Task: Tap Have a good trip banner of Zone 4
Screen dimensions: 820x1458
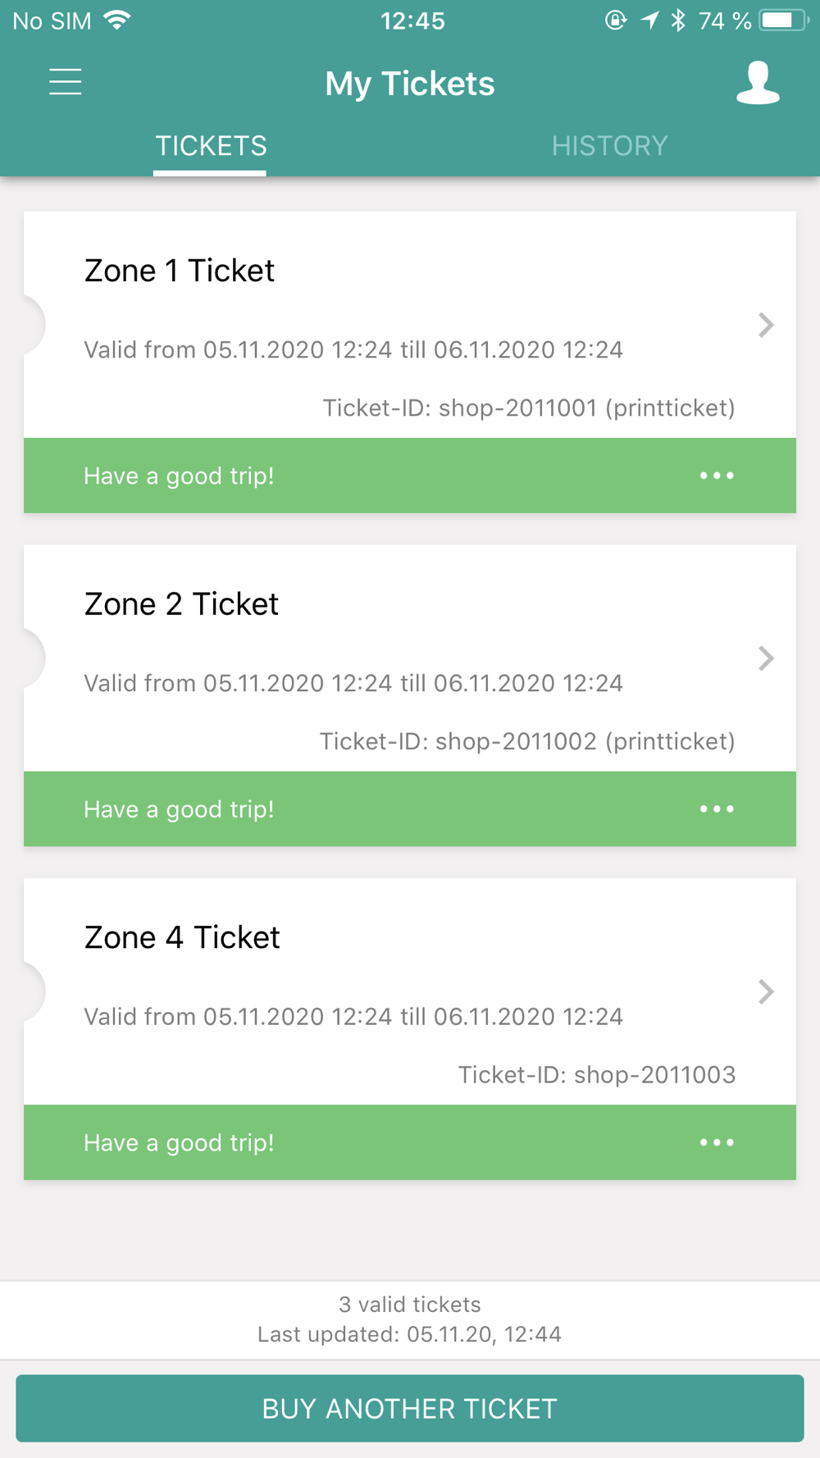Action: tap(410, 1142)
